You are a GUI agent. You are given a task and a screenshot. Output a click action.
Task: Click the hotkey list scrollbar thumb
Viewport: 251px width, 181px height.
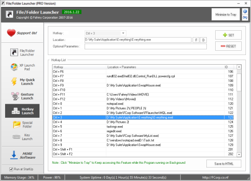coord(239,82)
